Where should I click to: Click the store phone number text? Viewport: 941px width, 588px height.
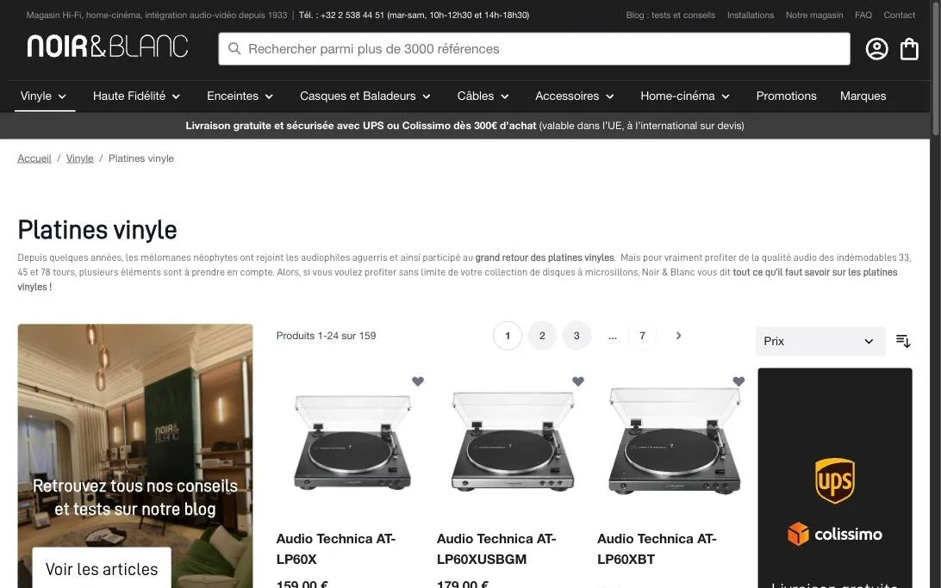414,15
